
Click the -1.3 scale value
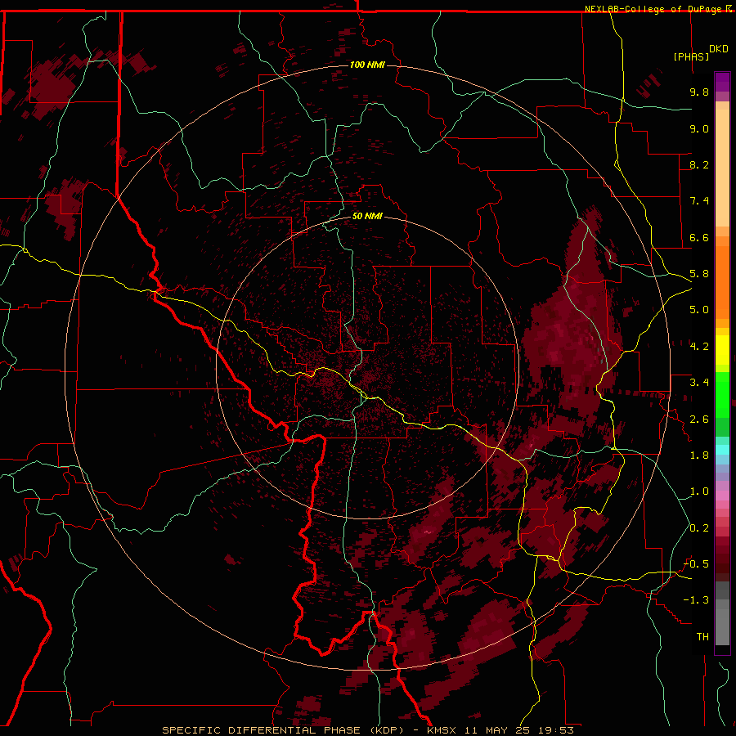coord(696,600)
